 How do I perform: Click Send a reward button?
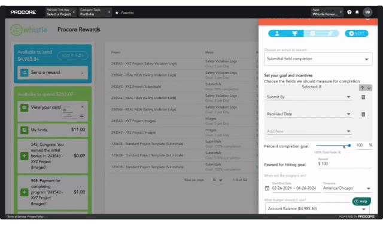(53, 73)
